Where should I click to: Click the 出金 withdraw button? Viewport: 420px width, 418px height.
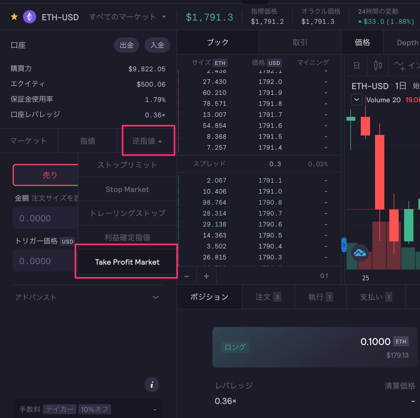tap(126, 45)
